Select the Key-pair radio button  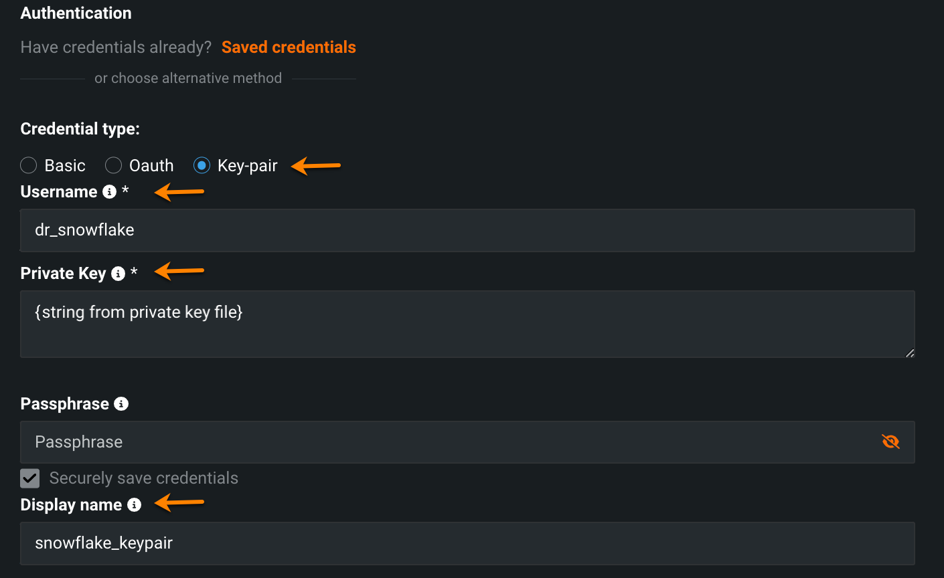click(x=202, y=165)
